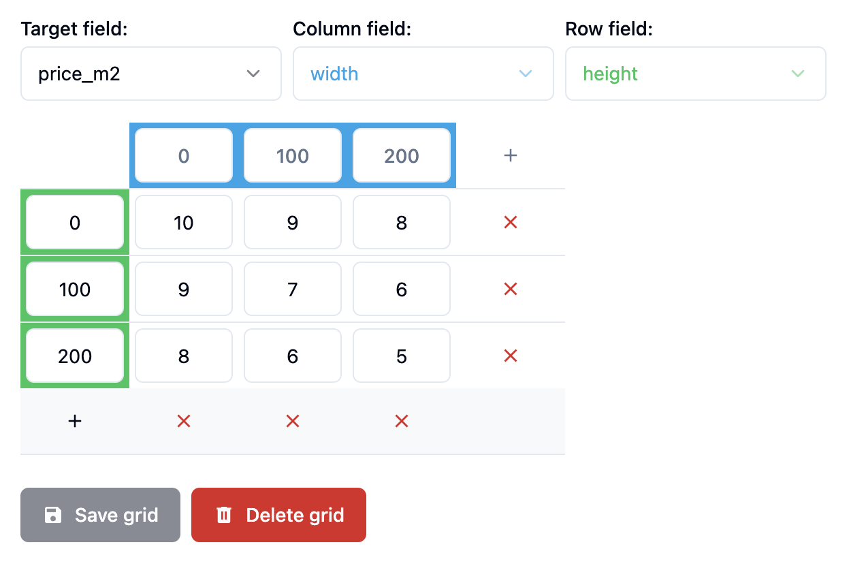Image resolution: width=866 pixels, height=564 pixels.
Task: Delete the middle column using its X icon
Action: (292, 421)
